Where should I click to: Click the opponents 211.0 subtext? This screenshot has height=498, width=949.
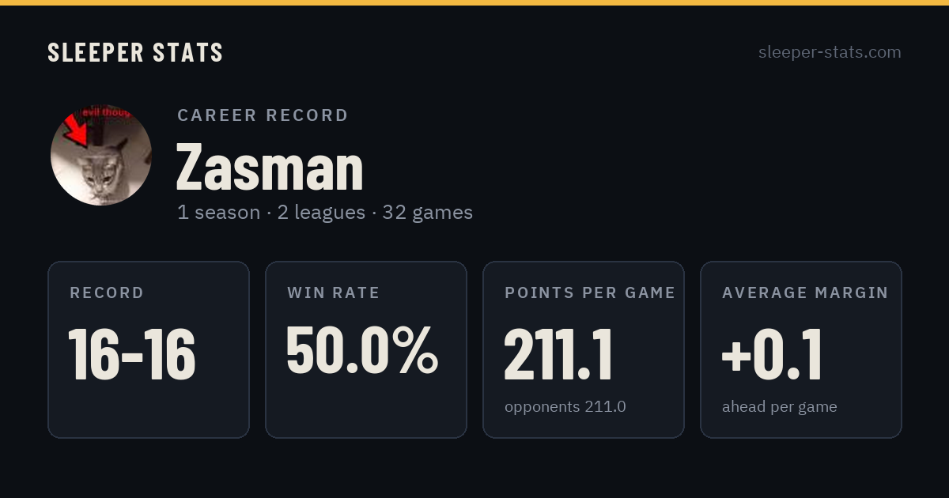565,407
